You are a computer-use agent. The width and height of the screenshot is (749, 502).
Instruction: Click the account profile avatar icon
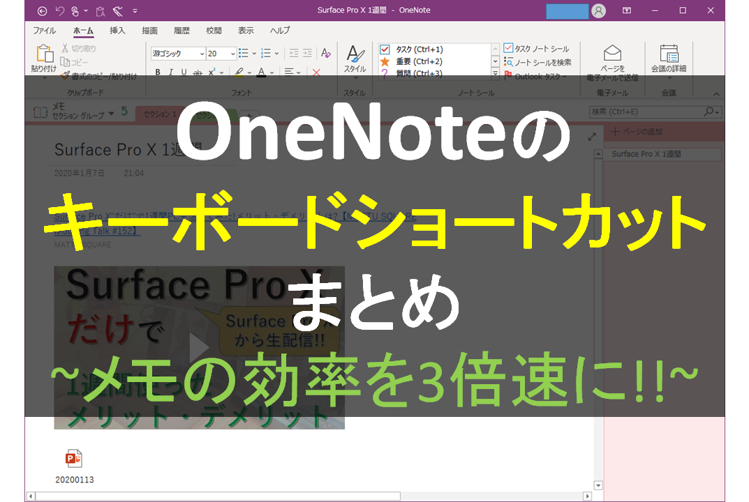[x=598, y=10]
